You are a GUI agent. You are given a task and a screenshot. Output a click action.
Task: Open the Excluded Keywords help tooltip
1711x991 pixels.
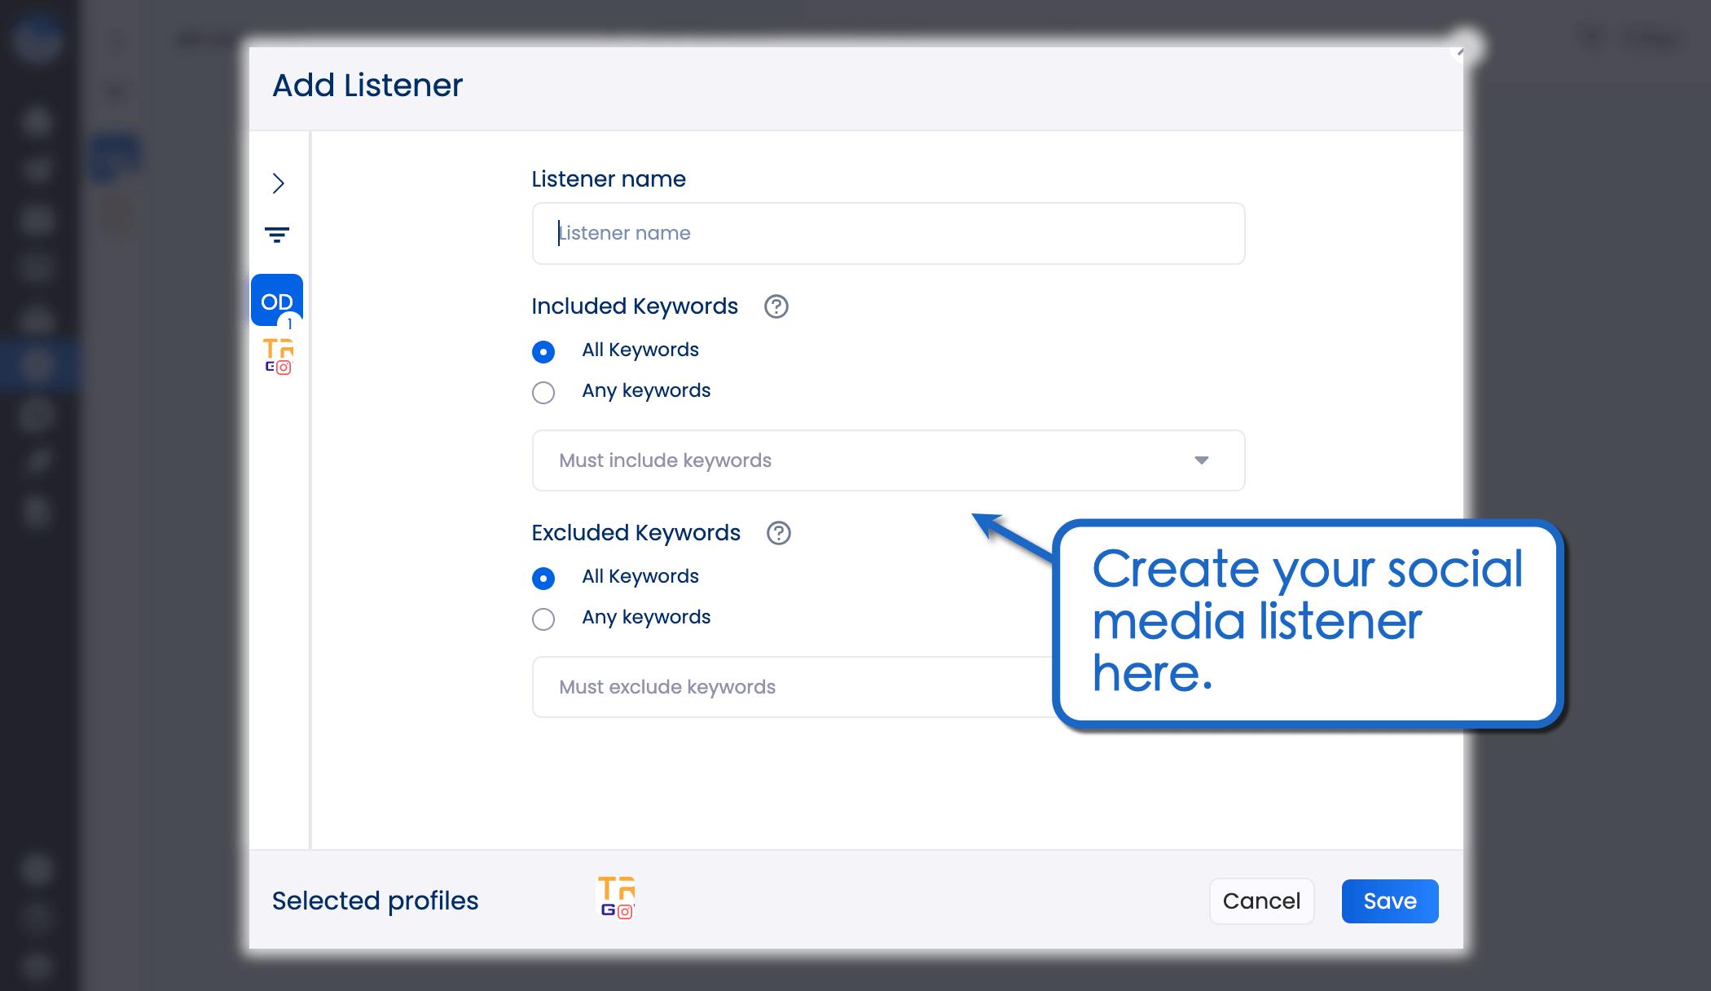coord(778,534)
